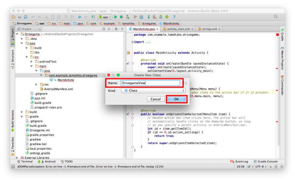Click the Save All toolbar icon
Image resolution: width=295 pixels, height=181 pixels.
20,17
